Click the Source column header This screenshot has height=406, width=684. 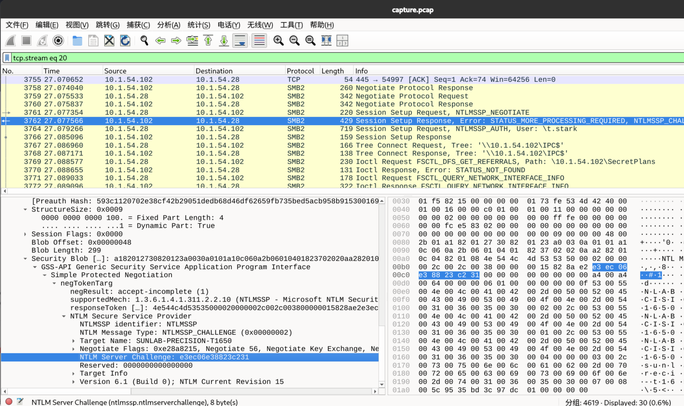[x=115, y=71]
